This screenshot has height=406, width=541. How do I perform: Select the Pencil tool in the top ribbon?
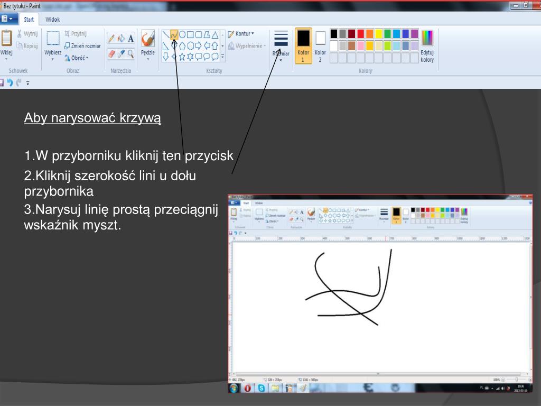pyautogui.click(x=111, y=38)
